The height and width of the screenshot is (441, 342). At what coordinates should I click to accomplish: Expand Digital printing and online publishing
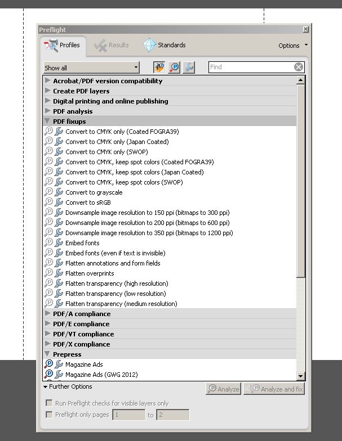[47, 101]
